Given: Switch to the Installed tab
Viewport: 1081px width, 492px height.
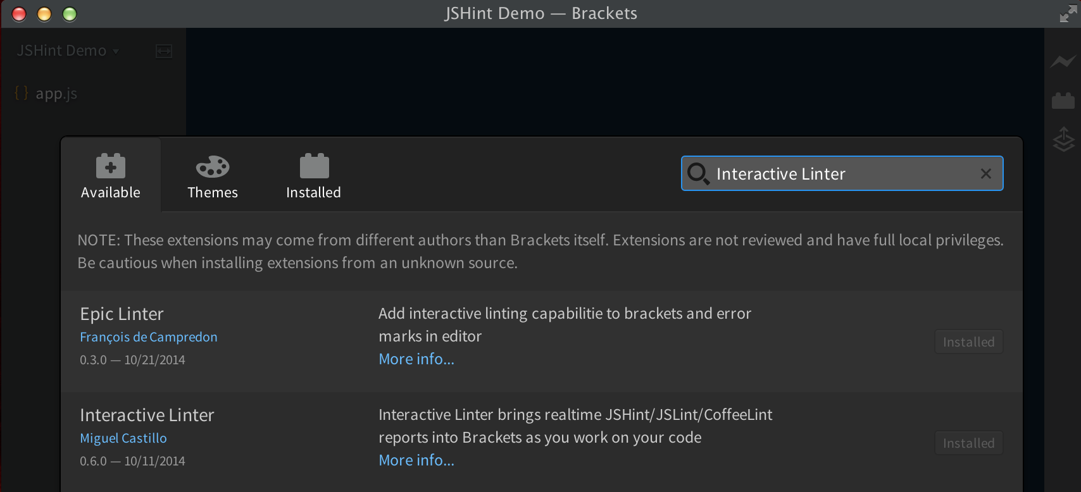Looking at the screenshot, I should [314, 176].
